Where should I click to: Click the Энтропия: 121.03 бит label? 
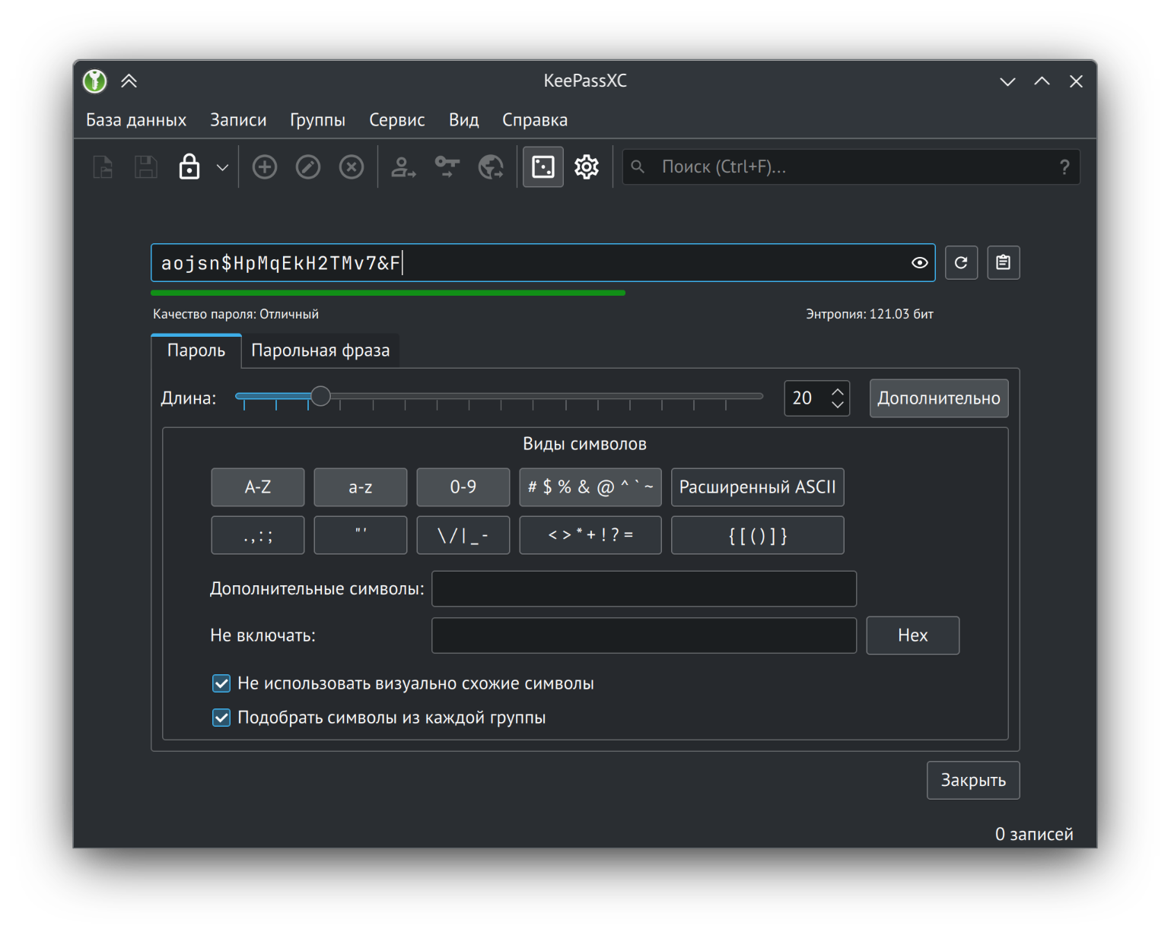(x=870, y=314)
